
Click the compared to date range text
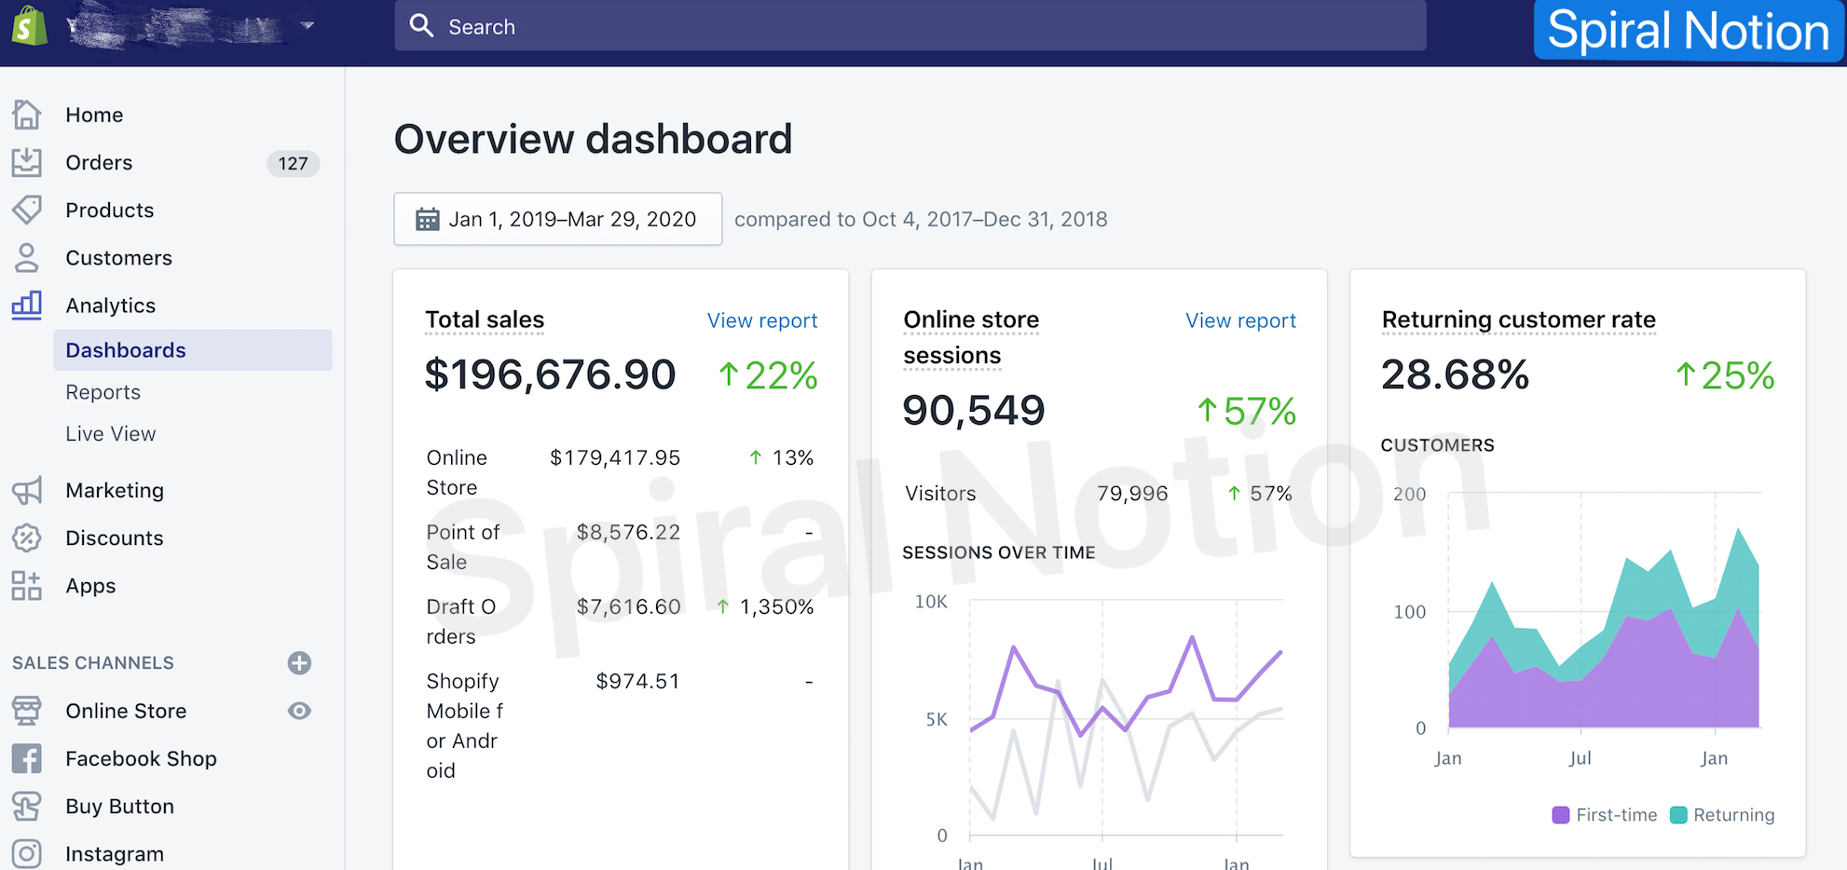point(921,219)
